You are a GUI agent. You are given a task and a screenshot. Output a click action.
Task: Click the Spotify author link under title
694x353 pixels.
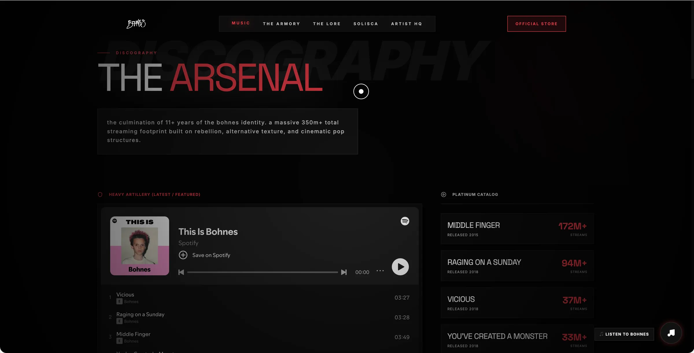[188, 243]
